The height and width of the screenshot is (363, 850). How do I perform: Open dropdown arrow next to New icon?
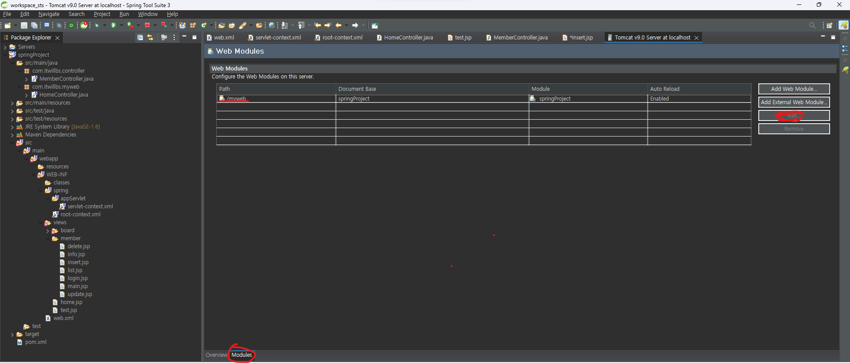click(x=16, y=25)
